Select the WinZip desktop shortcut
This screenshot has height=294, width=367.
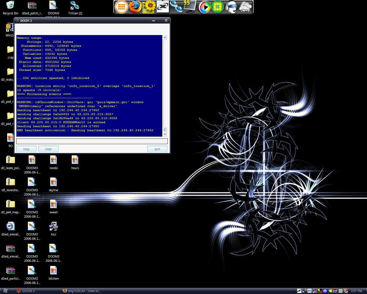tap(9, 30)
